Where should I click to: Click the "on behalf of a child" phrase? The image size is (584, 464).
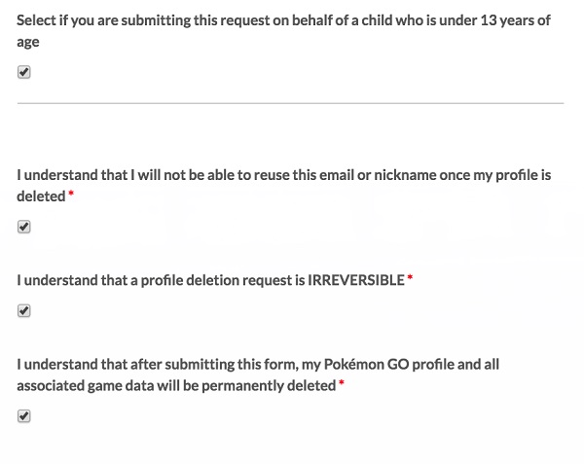tap(345, 19)
